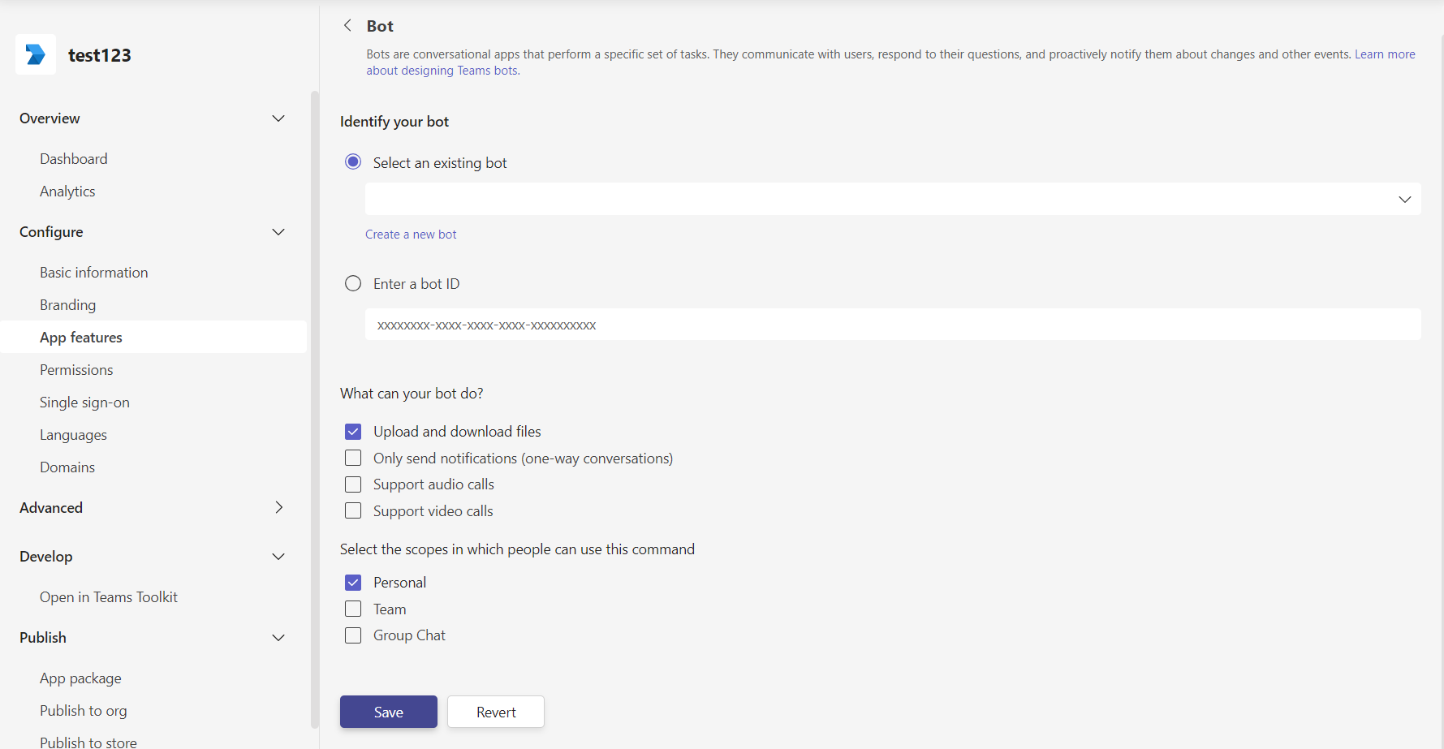1444x749 pixels.
Task: Click the test123 app logo
Action: point(36,54)
